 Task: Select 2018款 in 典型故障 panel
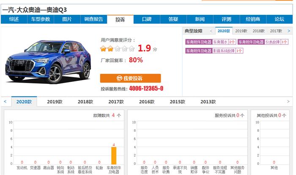(258, 31)
